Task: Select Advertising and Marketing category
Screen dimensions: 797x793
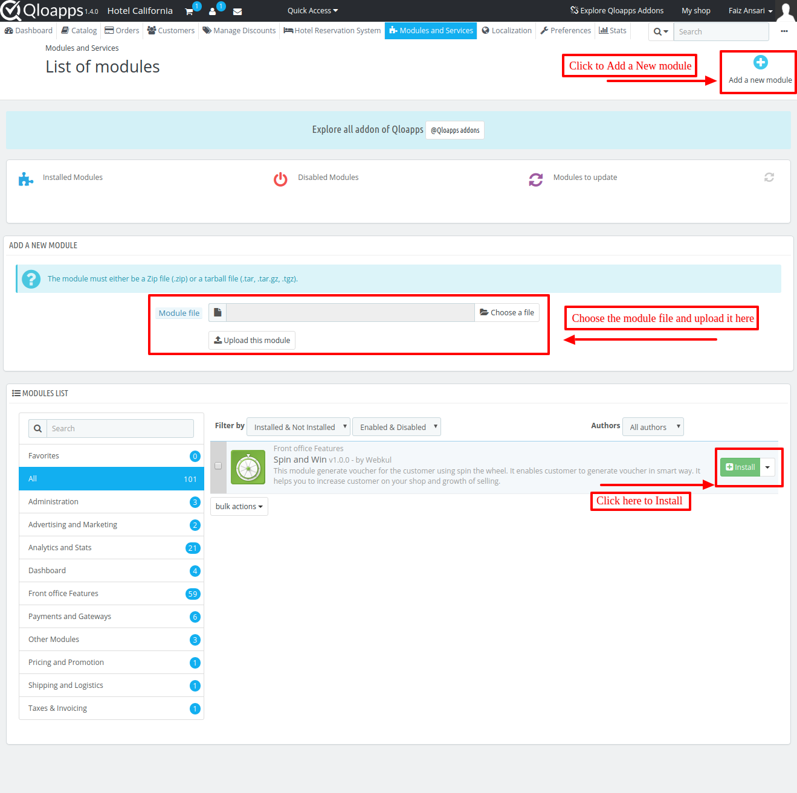Action: click(x=112, y=525)
